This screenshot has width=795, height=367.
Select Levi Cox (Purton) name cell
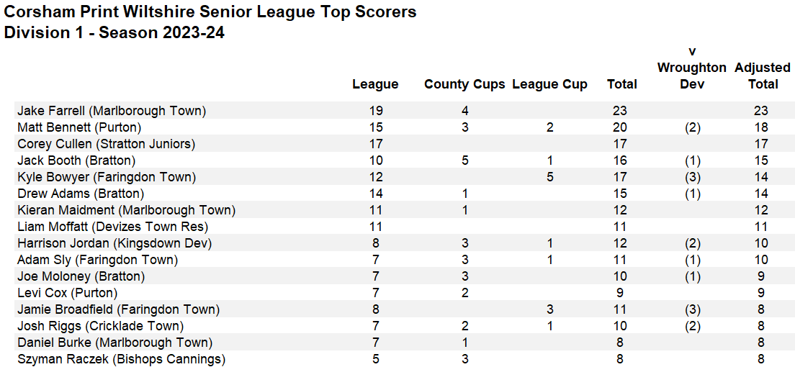[x=67, y=293]
